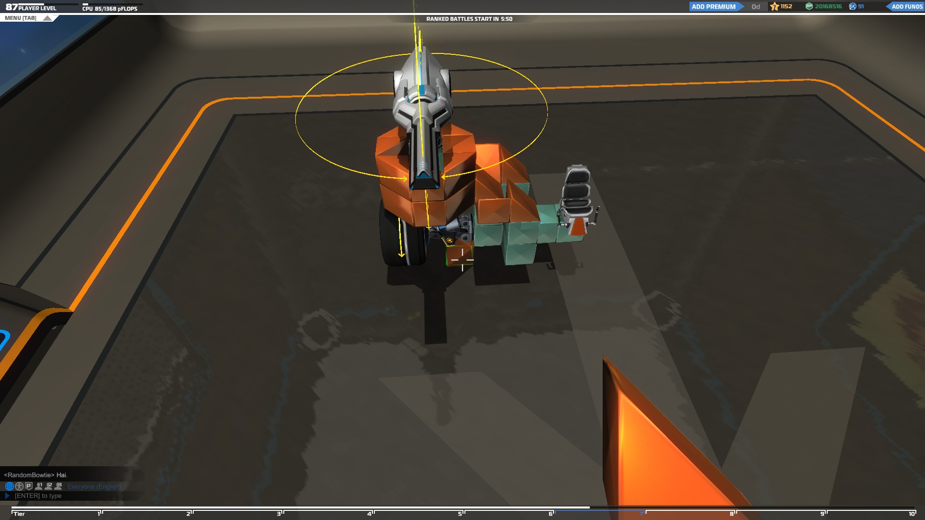
Task: Switch to the platoon chat icon
Action: pyautogui.click(x=19, y=486)
